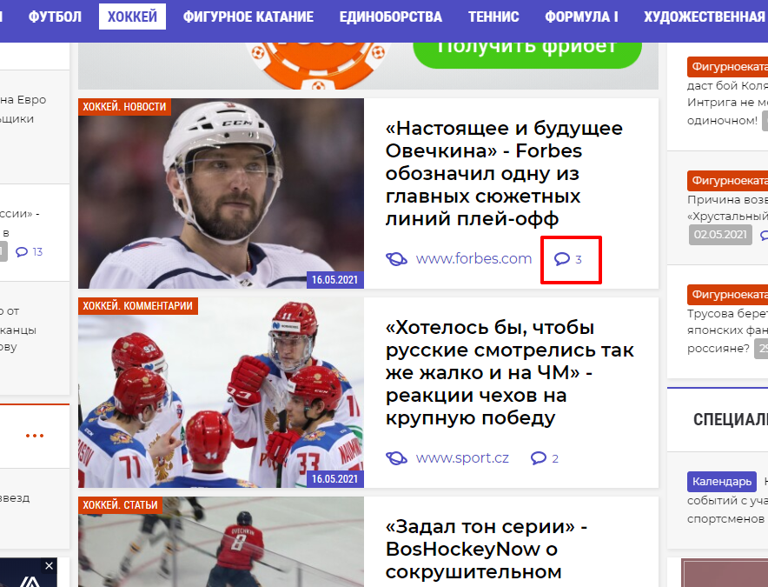Viewport: 768px width, 587px height.
Task: Go to Фигурное катание section
Action: point(248,17)
